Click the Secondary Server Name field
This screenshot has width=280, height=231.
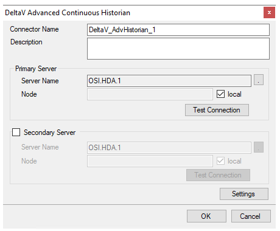coord(169,148)
